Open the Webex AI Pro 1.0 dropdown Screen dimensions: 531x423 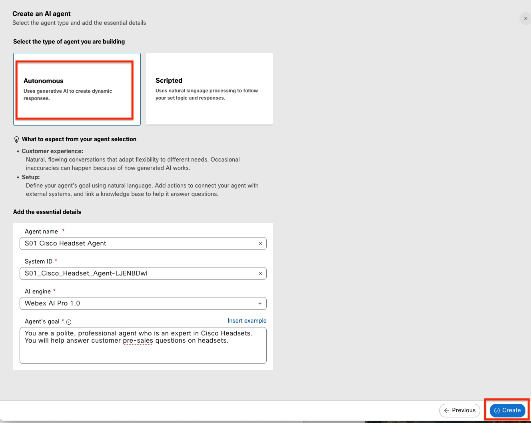143,303
